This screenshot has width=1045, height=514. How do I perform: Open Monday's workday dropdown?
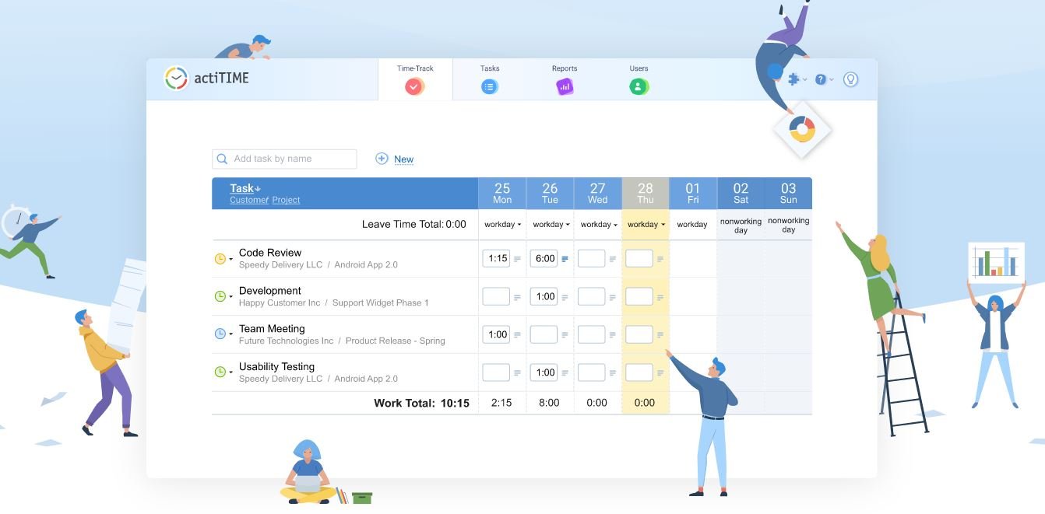click(502, 225)
